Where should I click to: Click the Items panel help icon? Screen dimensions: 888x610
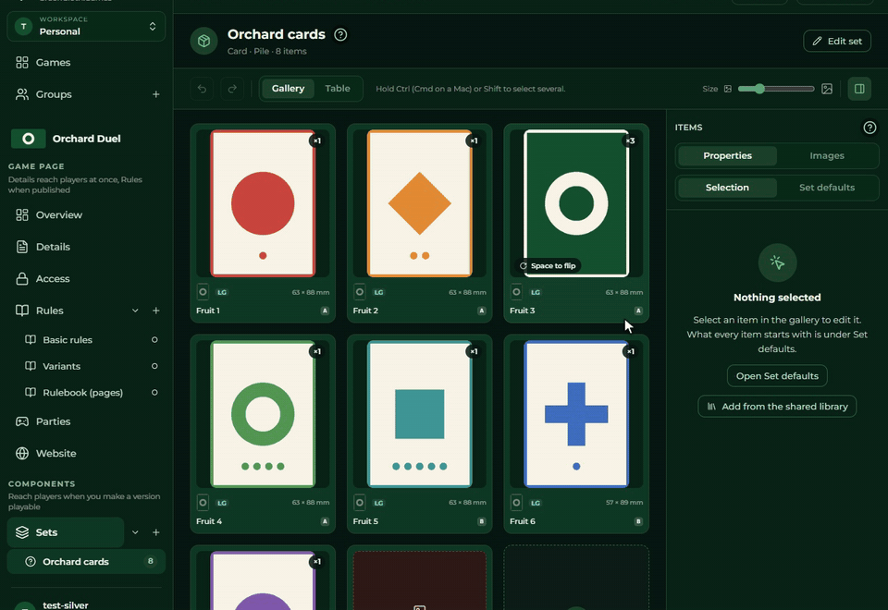869,128
